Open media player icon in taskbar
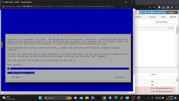The image size is (179, 101). (139, 98)
